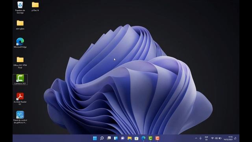The width and height of the screenshot is (252, 142).
Task: Select the p1Dec14 folder on desktop
Action: [x=35, y=6]
